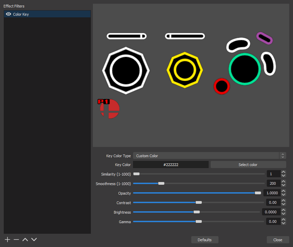Click the Brightness value field showing 0.0000

tap(271, 212)
